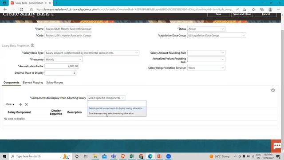The width and height of the screenshot is (284, 160).
Task: Open the chat assistant icon
Action: point(276,146)
